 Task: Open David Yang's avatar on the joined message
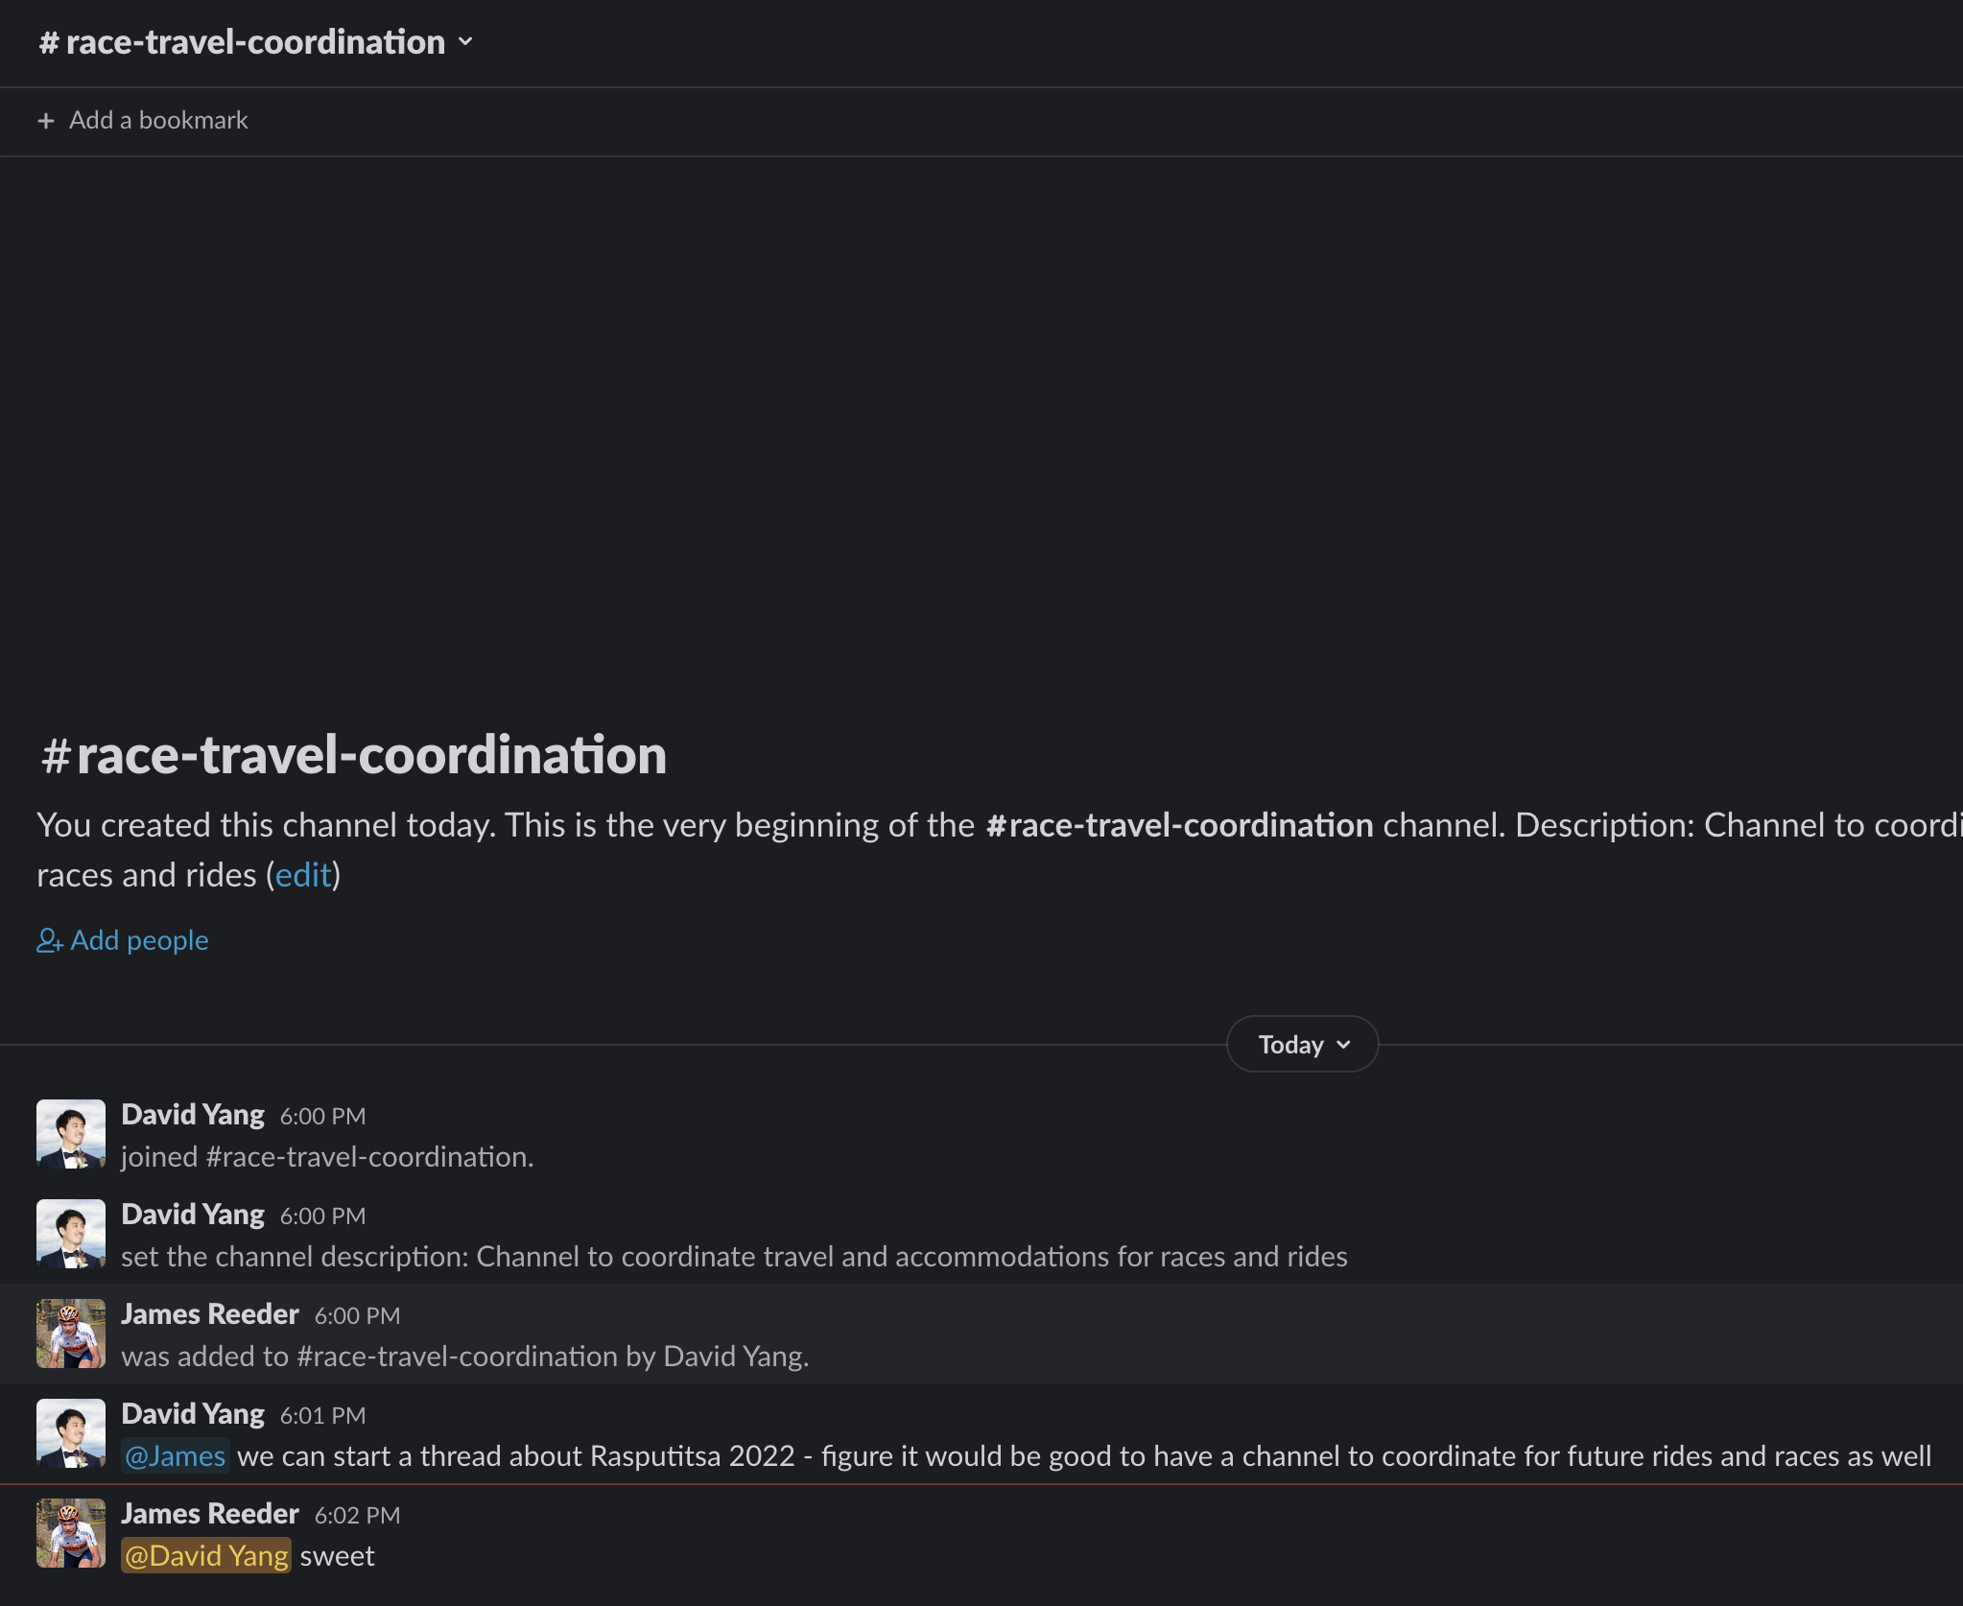point(71,1134)
